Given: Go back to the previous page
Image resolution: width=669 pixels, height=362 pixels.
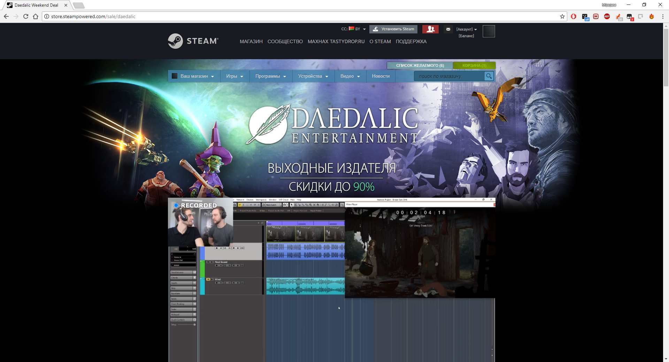Looking at the screenshot, I should tap(6, 16).
